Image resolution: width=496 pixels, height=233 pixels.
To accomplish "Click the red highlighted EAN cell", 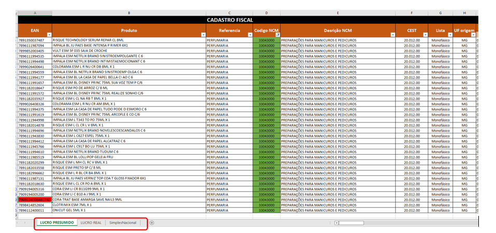I will (x=34, y=199).
